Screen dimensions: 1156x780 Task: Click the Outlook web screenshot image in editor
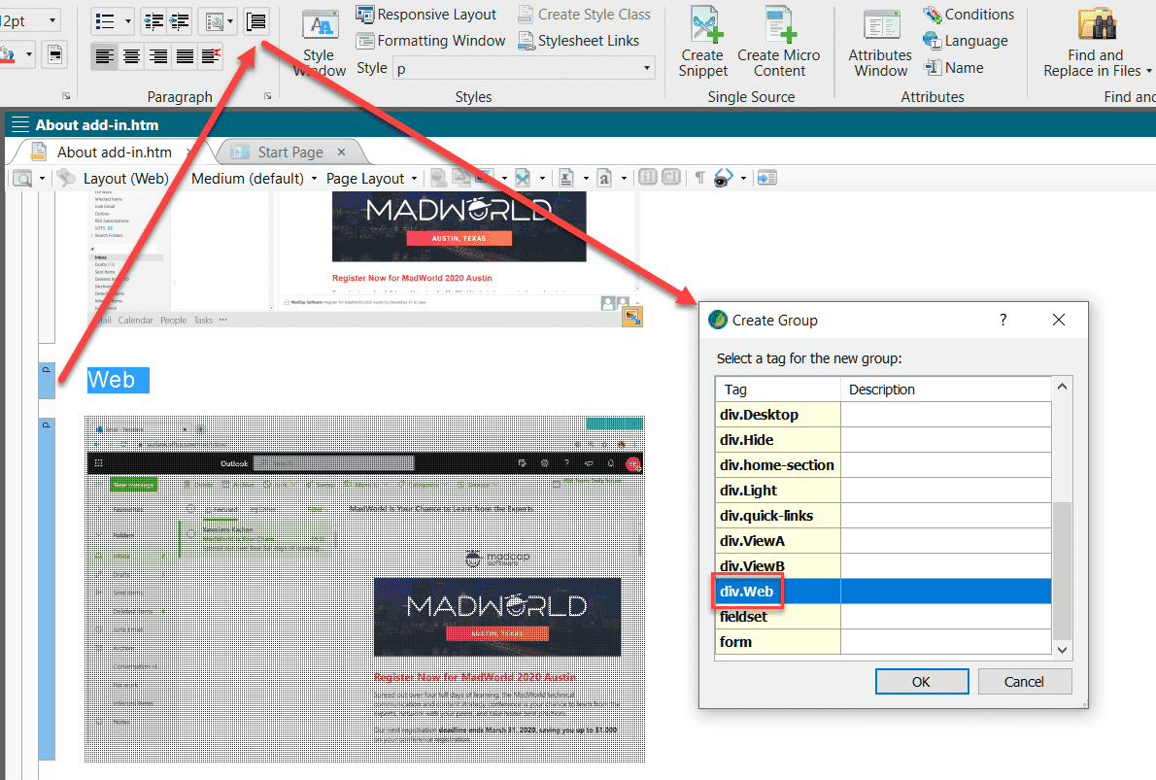[364, 589]
